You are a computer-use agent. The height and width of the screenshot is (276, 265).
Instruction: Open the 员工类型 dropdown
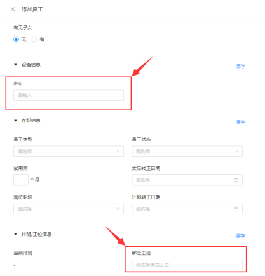[69, 151]
